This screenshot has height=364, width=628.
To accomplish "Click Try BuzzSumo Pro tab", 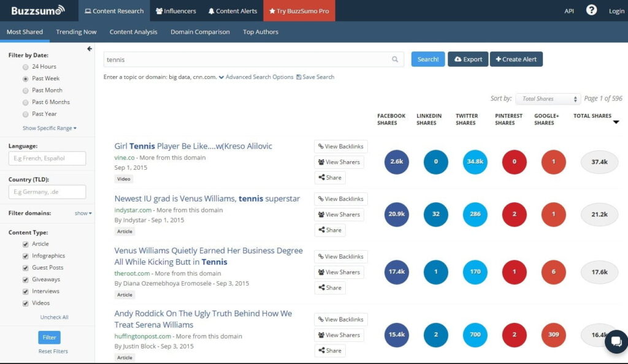I will tap(299, 11).
